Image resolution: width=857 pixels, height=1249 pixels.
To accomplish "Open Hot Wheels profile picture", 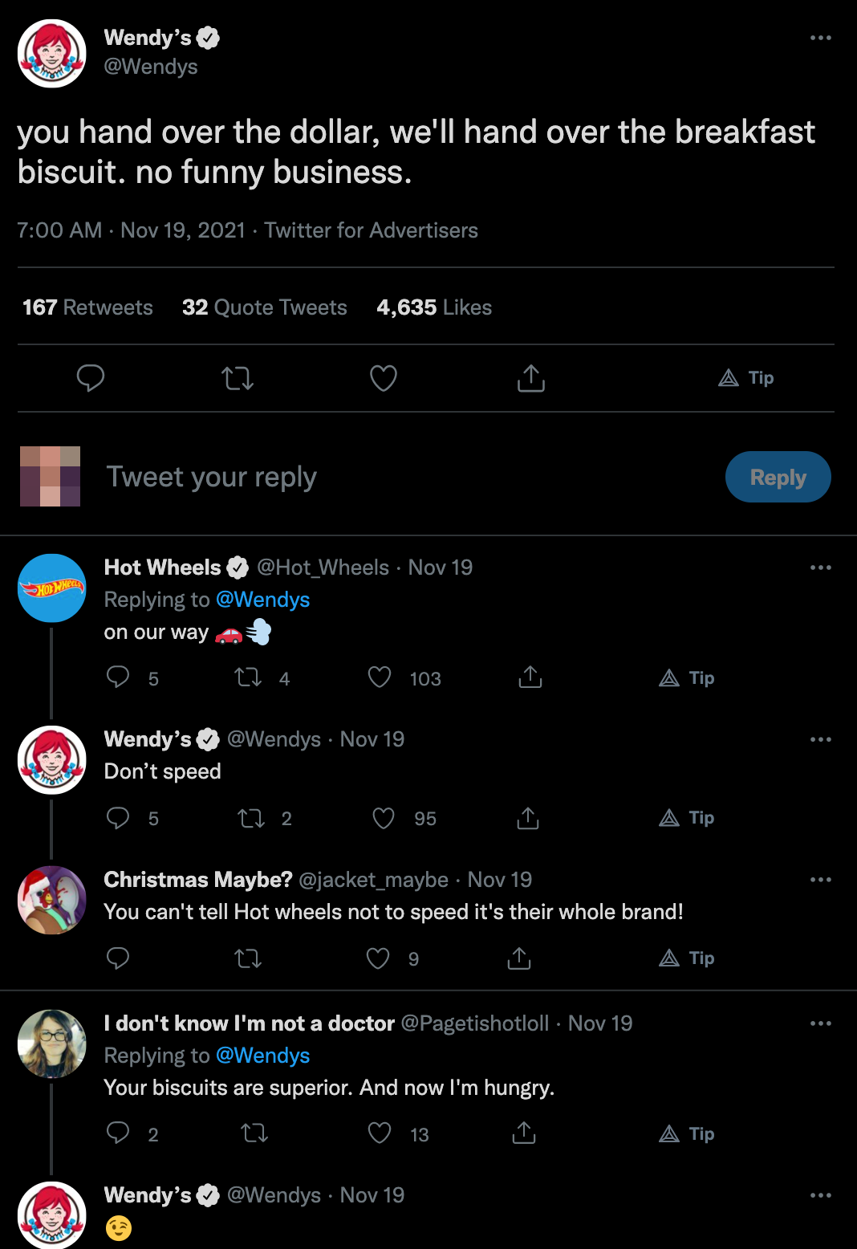I will click(x=52, y=588).
